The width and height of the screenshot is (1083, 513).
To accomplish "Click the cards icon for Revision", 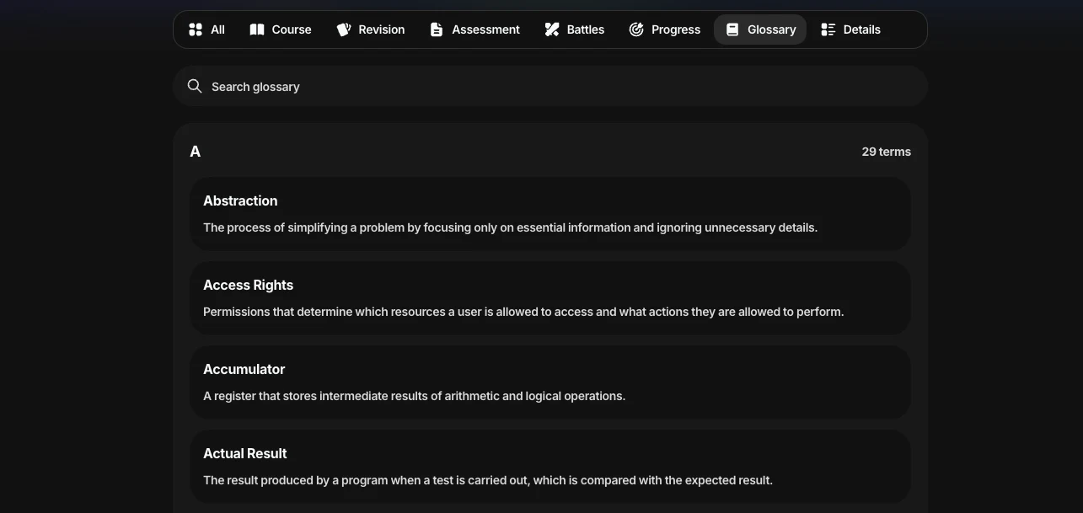I will 344,29.
